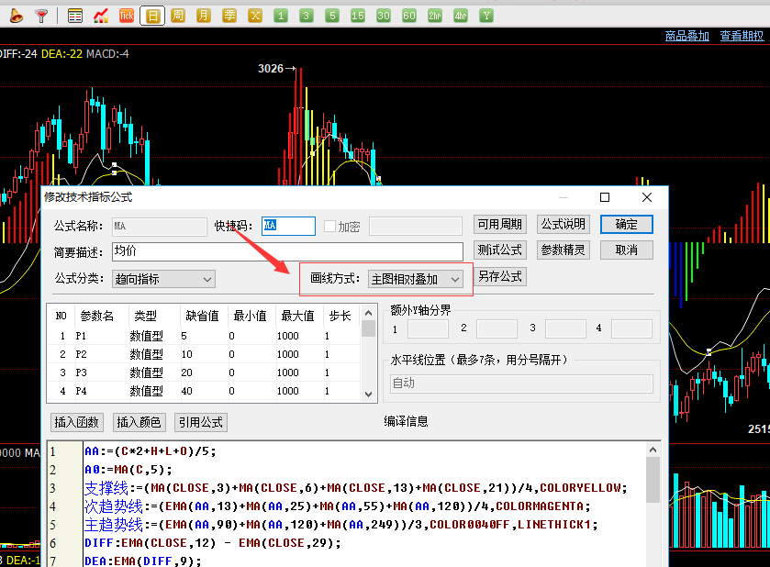Open the 公式分类 category dropdown
Viewport: 770px width, 567px height.
[163, 278]
